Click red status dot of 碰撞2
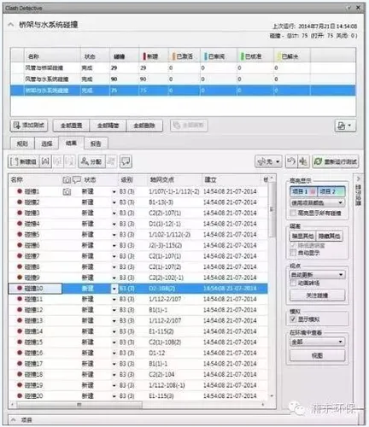Viewport: 369px width, 427px height. click(20, 202)
